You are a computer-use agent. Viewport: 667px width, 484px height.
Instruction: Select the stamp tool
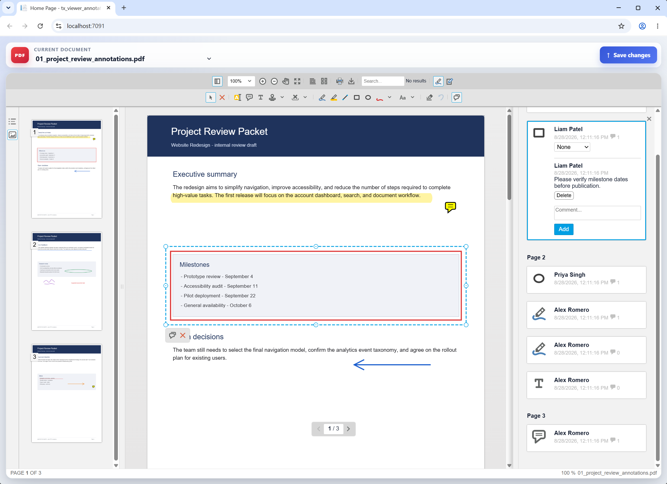272,97
